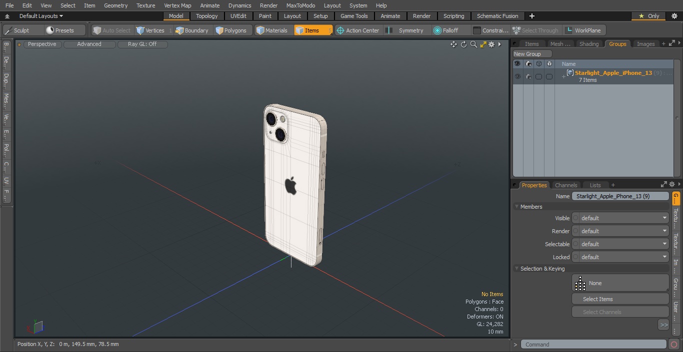Click the viewport rotate icon
Viewport: 683px width, 352px height.
point(463,44)
